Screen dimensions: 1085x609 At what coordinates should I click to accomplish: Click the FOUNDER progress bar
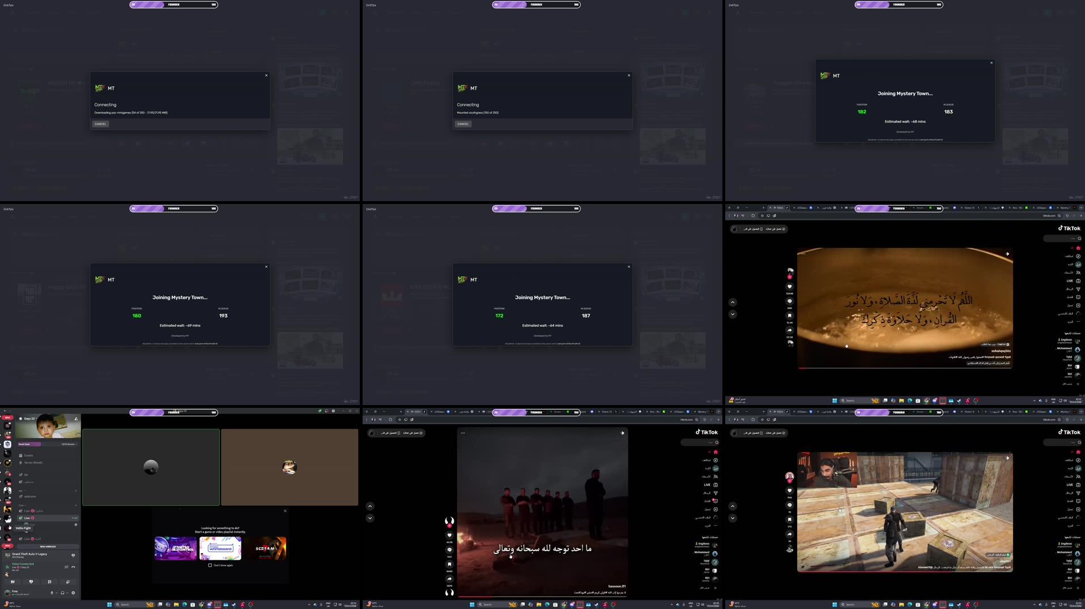173,5
